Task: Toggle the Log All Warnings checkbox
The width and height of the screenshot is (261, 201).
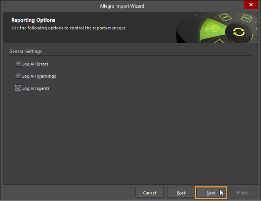Action: (18, 76)
